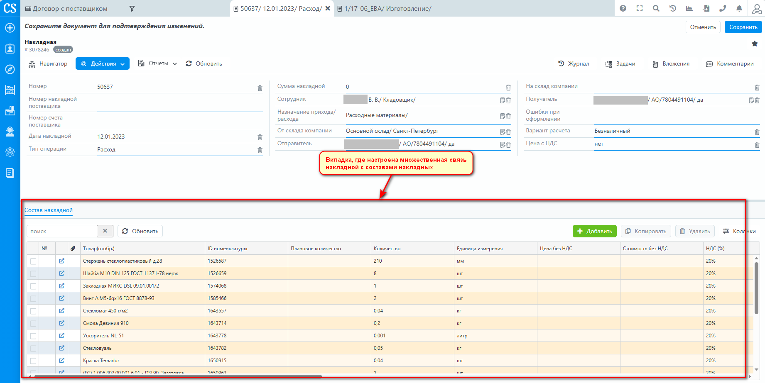Click the green Добавить button
The width and height of the screenshot is (765, 383).
point(594,231)
